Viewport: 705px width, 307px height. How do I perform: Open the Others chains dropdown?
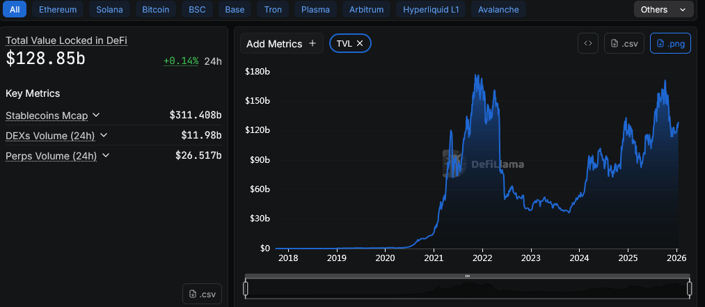(x=663, y=10)
